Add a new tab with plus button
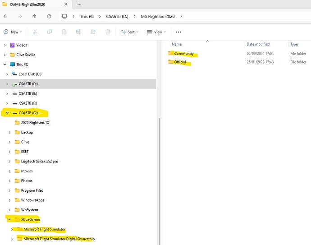Image resolution: width=311 pixels, height=245 pixels. point(79,4)
